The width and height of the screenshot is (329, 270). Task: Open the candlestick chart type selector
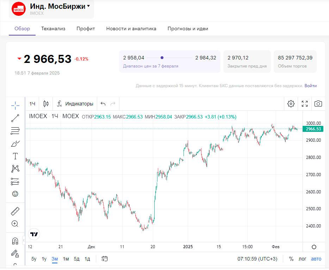46,104
